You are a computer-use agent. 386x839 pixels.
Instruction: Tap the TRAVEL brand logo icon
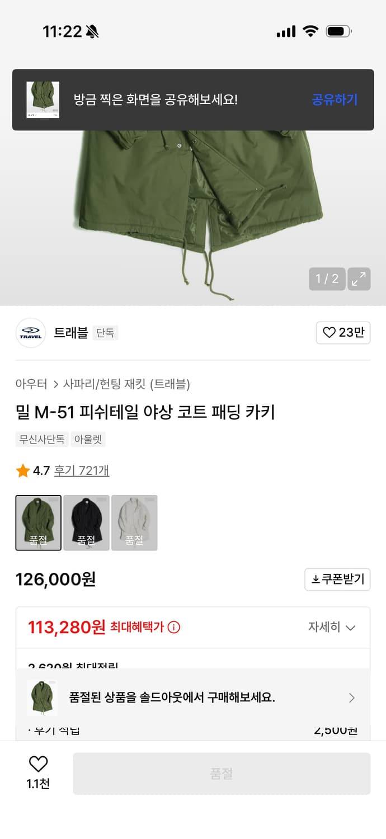pyautogui.click(x=30, y=333)
